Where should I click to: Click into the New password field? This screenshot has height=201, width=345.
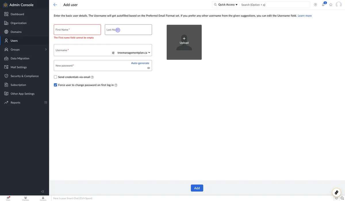(x=103, y=66)
